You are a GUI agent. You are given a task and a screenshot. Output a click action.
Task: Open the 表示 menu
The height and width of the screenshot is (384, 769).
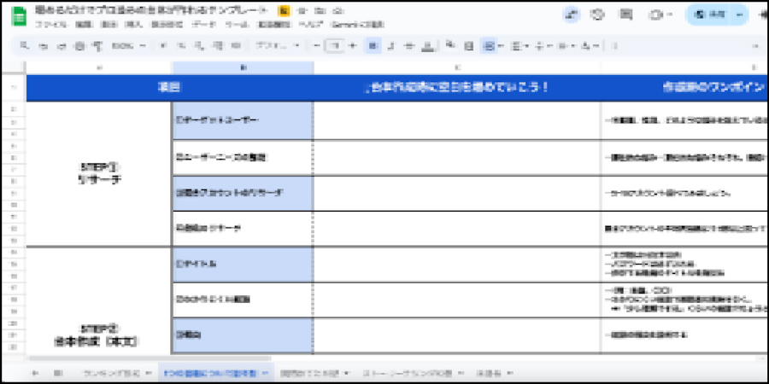point(108,25)
